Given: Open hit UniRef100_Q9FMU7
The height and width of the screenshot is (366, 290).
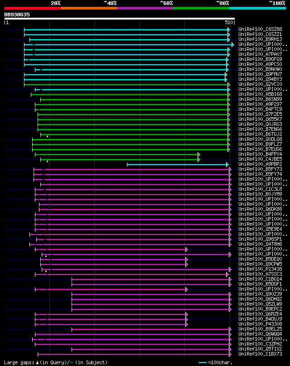Looking at the screenshot, I should click(x=260, y=74).
